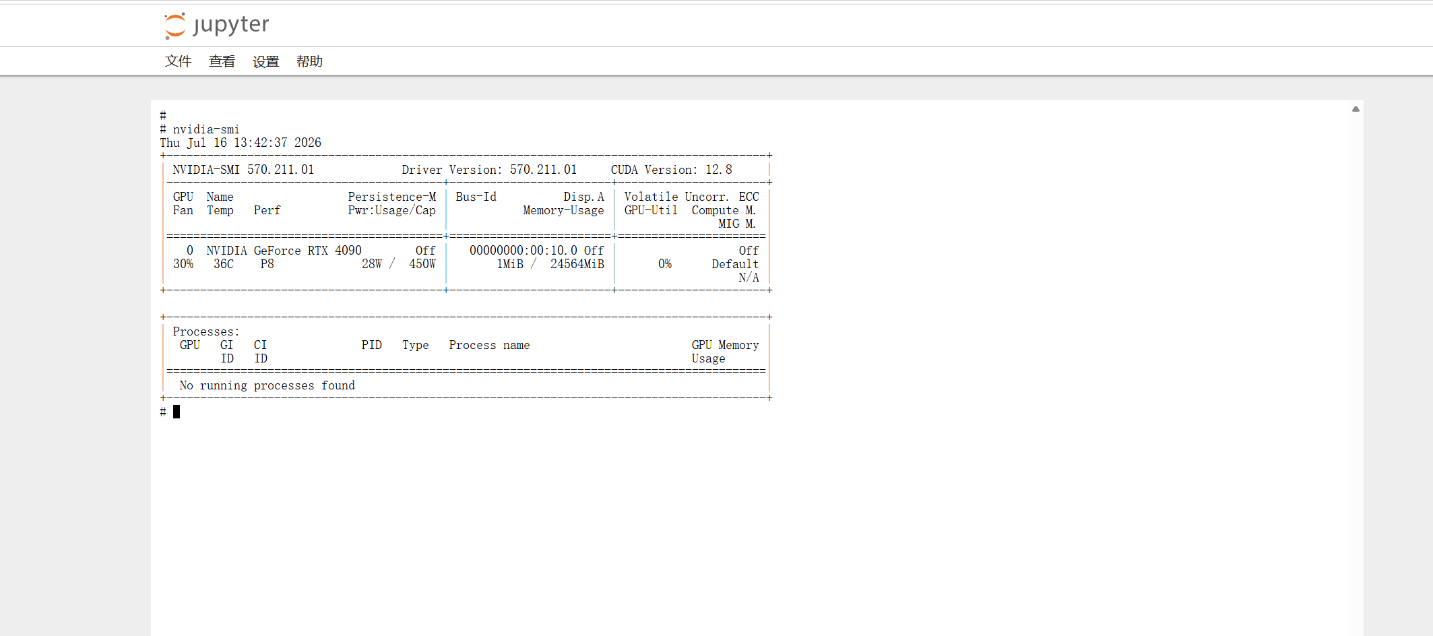Click the Thu Jul 16 timestamp line
The height and width of the screenshot is (636, 1433).
(241, 143)
